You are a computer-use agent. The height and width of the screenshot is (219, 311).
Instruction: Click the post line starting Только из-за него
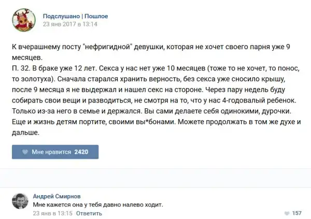(155, 112)
